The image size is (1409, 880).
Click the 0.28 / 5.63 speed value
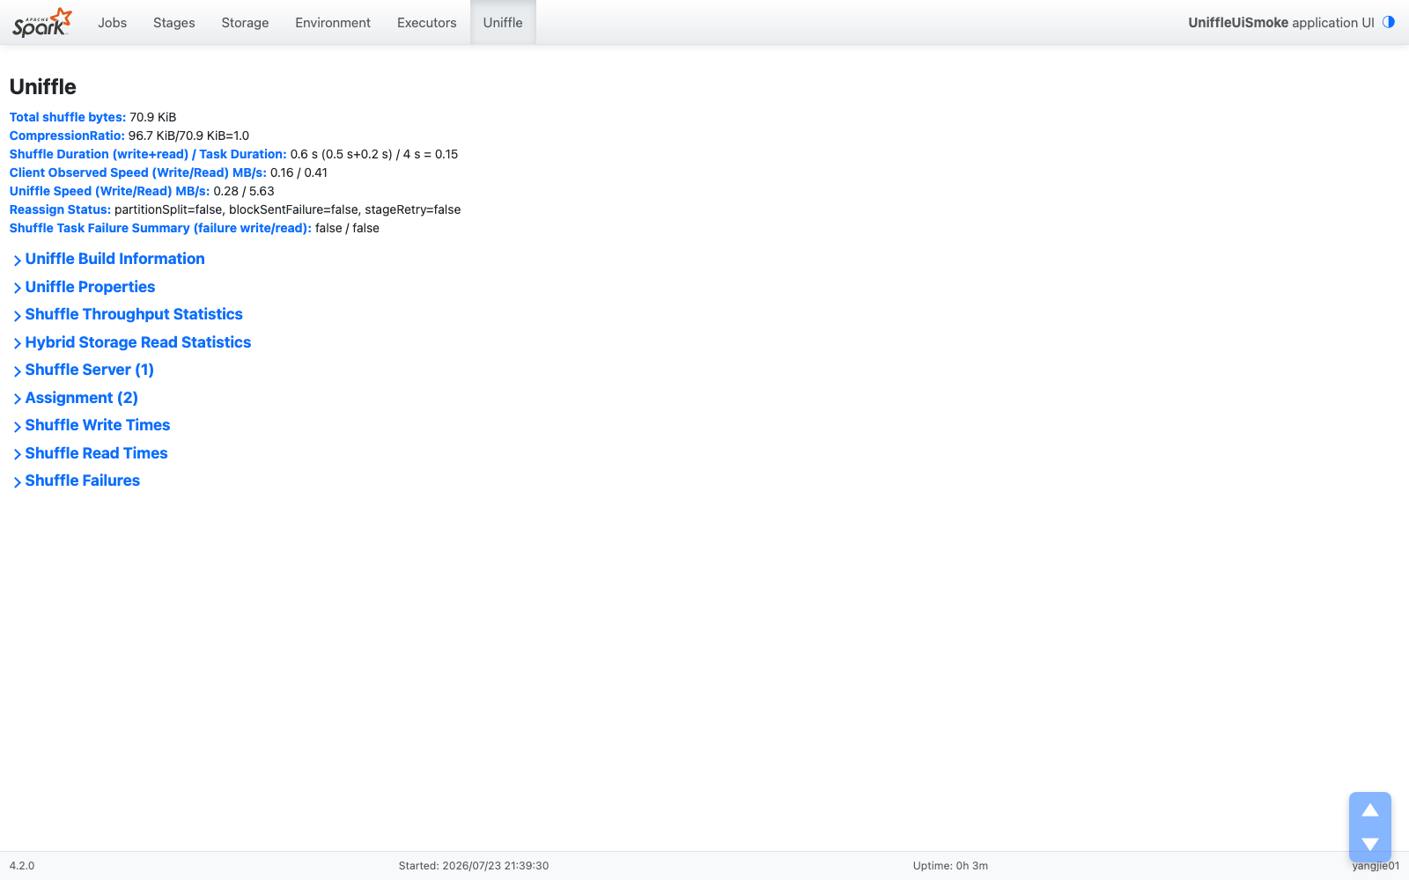244,191
